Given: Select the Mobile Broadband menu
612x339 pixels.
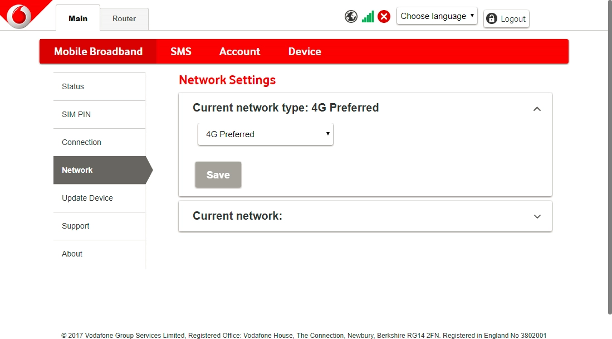Looking at the screenshot, I should pyautogui.click(x=98, y=51).
